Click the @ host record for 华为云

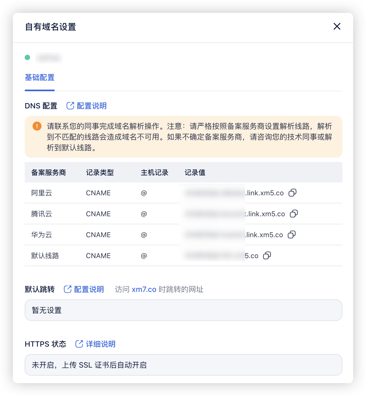144,235
